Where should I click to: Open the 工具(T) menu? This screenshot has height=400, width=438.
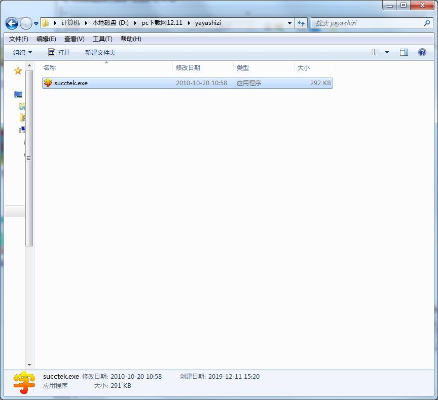point(102,39)
